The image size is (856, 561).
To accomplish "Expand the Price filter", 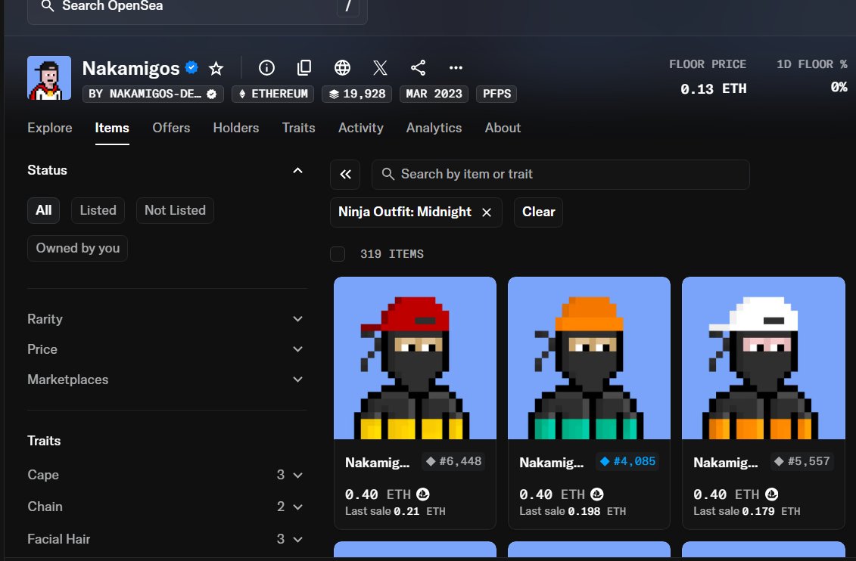I will pos(166,349).
